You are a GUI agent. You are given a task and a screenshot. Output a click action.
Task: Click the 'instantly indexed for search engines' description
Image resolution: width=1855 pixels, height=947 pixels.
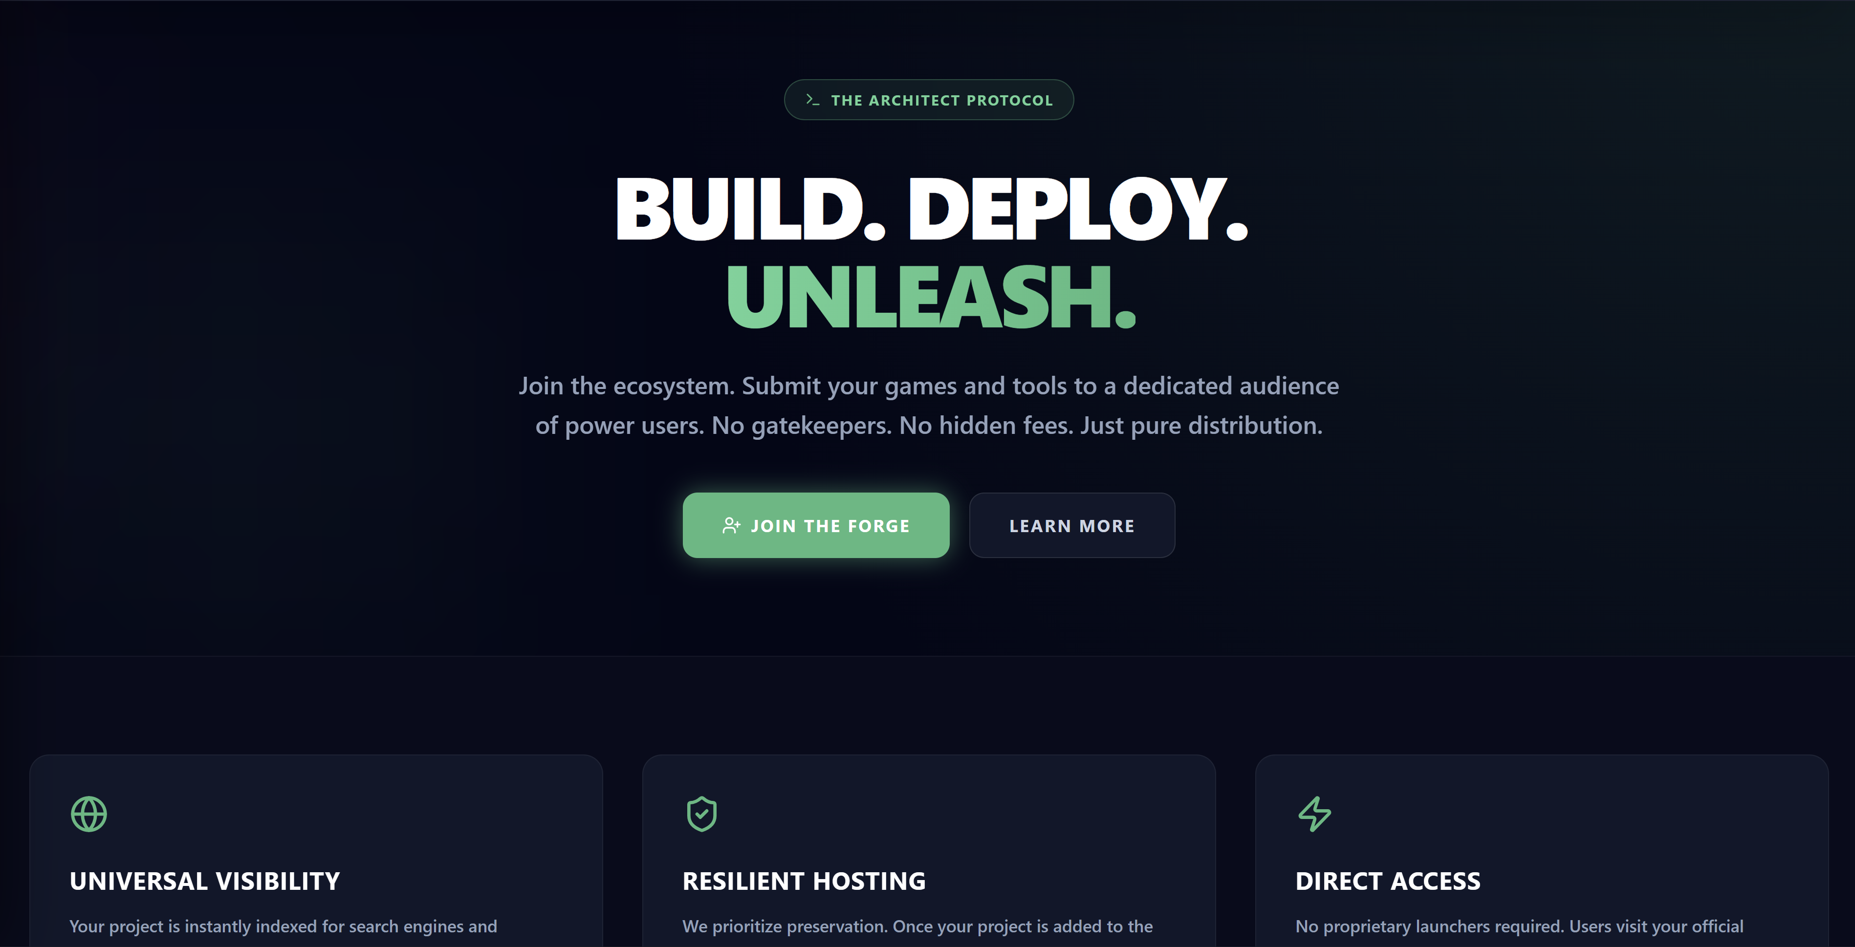pyautogui.click(x=283, y=926)
